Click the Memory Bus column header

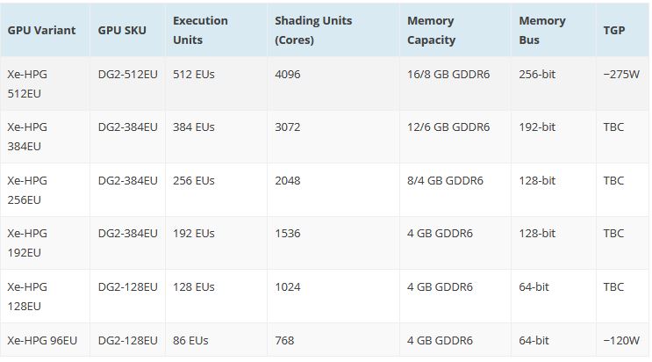(x=541, y=30)
